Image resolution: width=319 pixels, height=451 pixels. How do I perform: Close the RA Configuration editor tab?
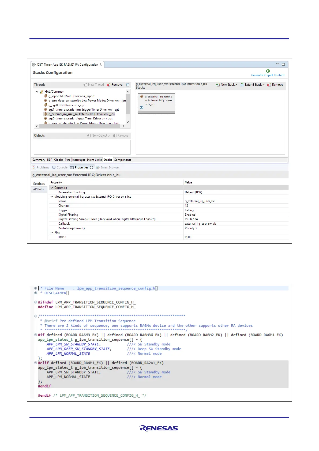101,65
